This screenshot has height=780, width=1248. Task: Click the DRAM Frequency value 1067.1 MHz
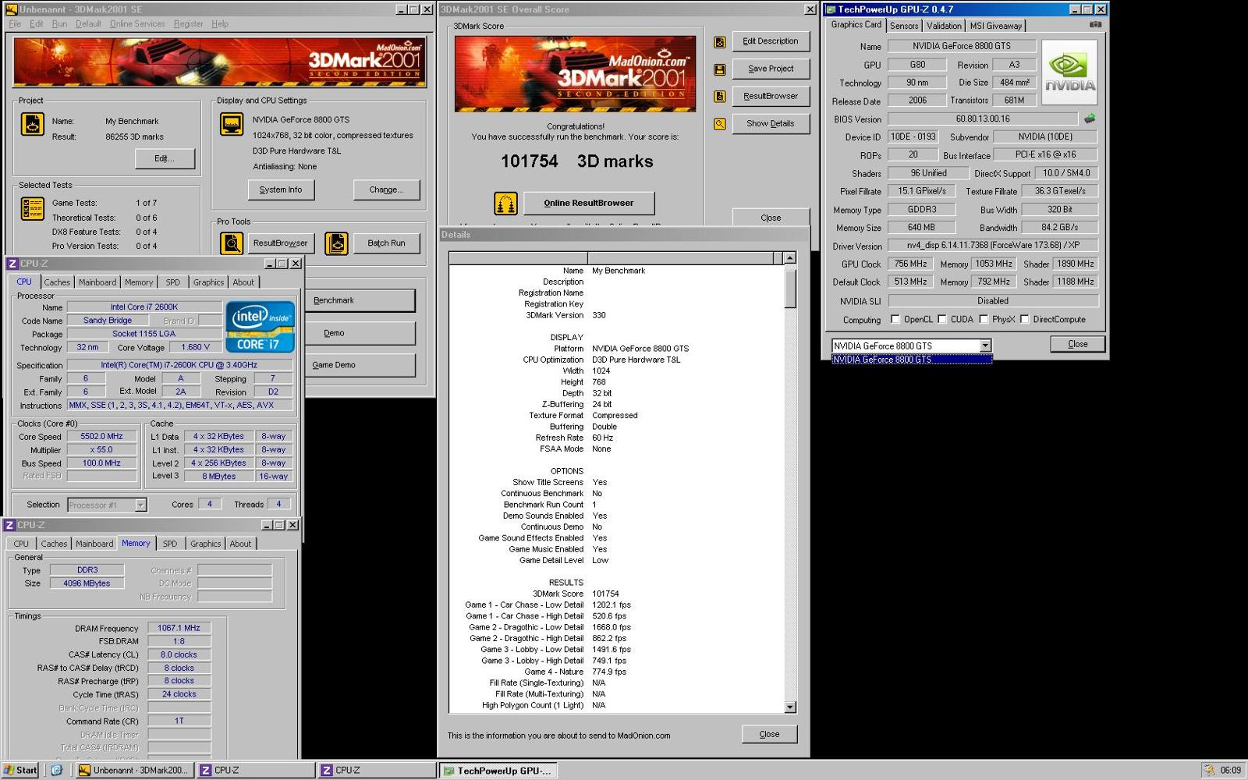pyautogui.click(x=179, y=628)
